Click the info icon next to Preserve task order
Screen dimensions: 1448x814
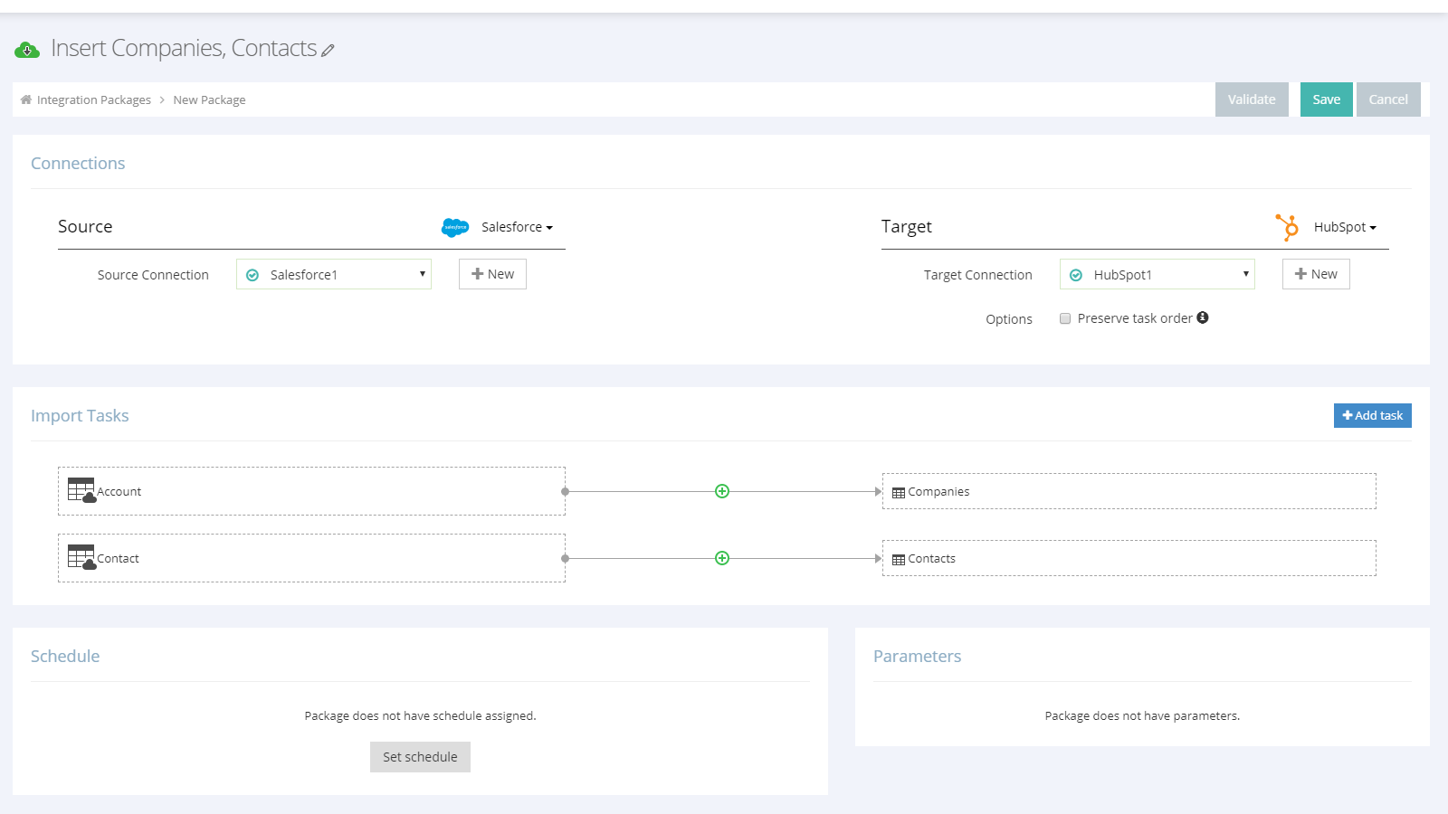pyautogui.click(x=1203, y=317)
